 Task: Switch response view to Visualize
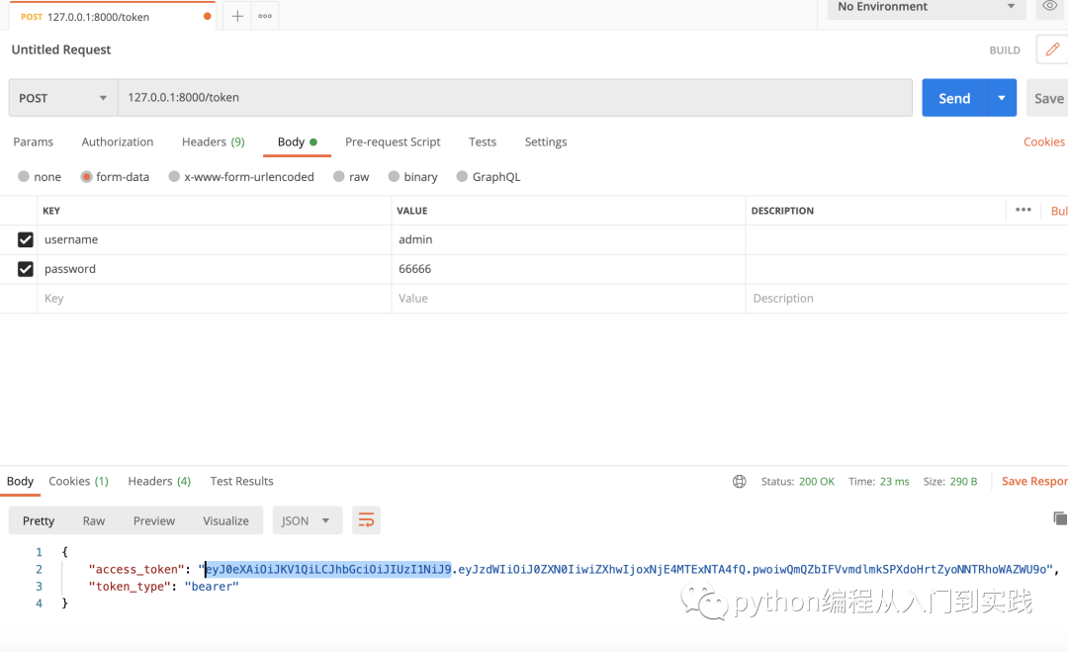tap(225, 520)
